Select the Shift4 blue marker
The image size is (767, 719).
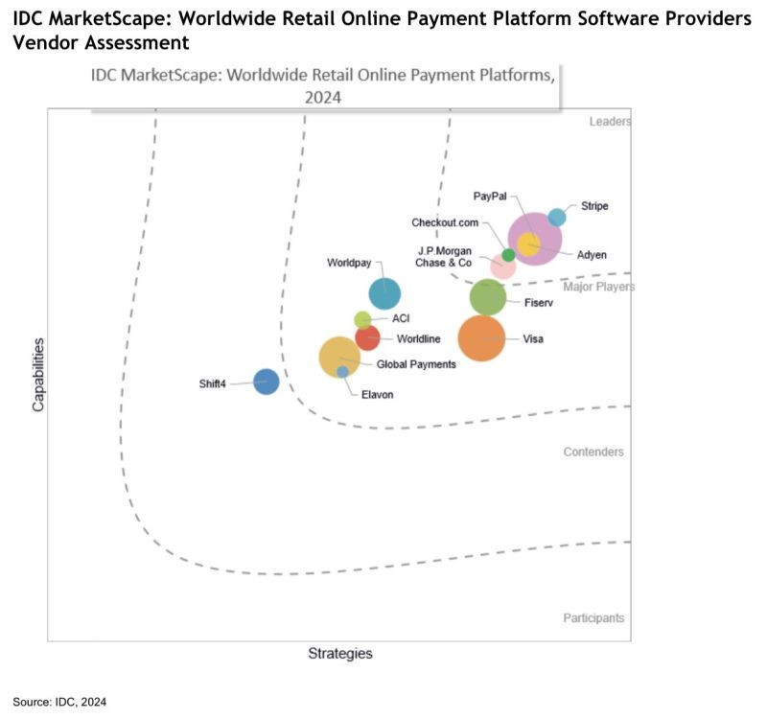[266, 382]
